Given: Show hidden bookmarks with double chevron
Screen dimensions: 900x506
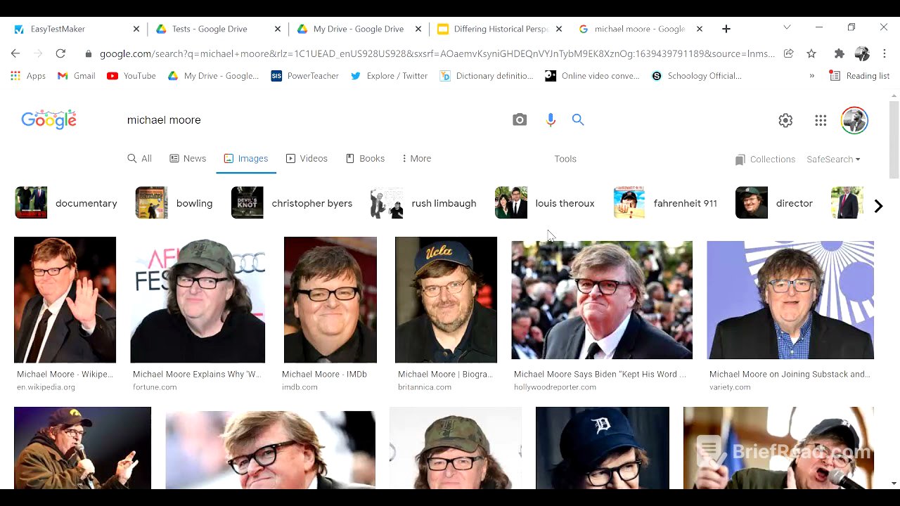Looking at the screenshot, I should tap(812, 76).
